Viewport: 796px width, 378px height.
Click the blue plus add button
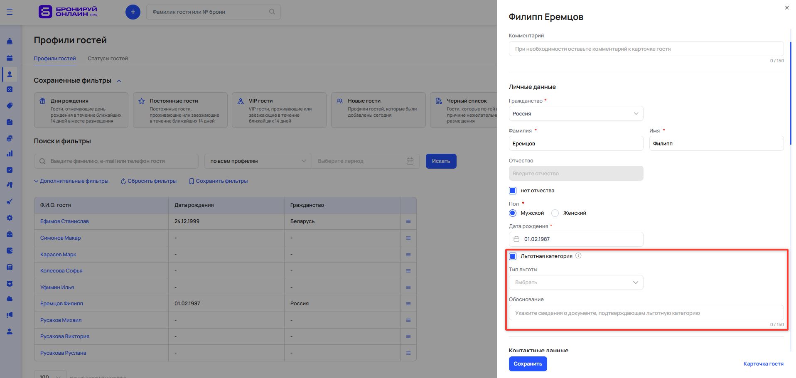[x=133, y=12]
